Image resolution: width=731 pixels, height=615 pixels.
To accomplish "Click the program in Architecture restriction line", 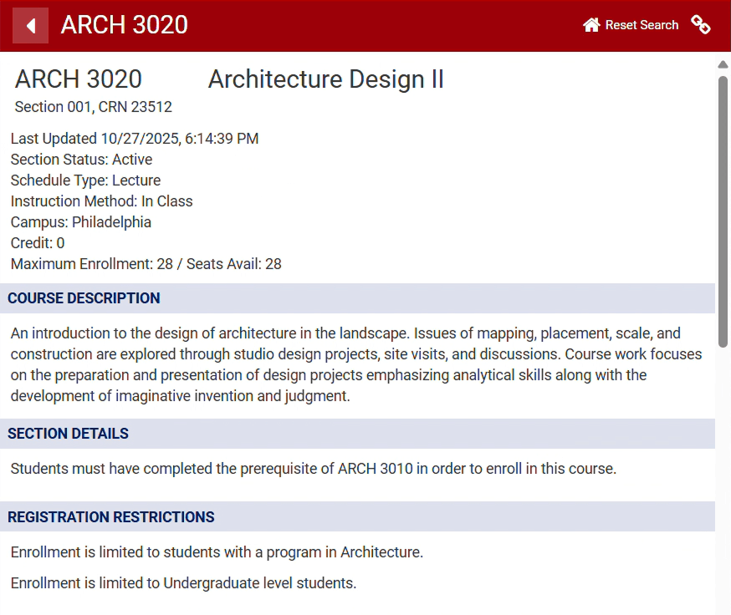I will pyautogui.click(x=217, y=552).
